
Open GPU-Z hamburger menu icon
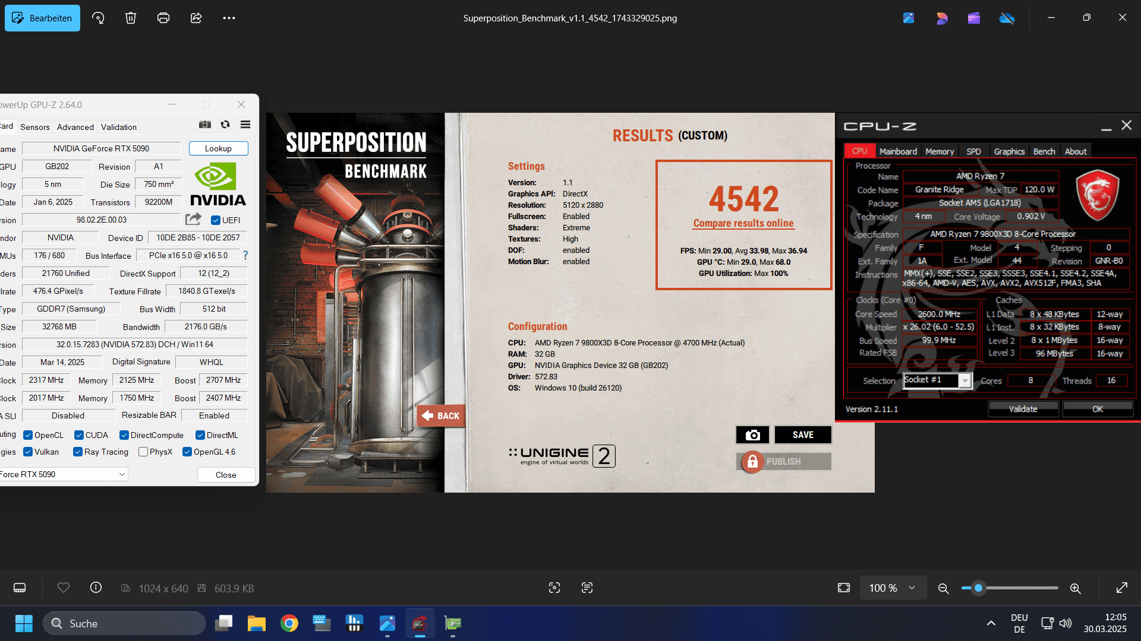pos(245,125)
